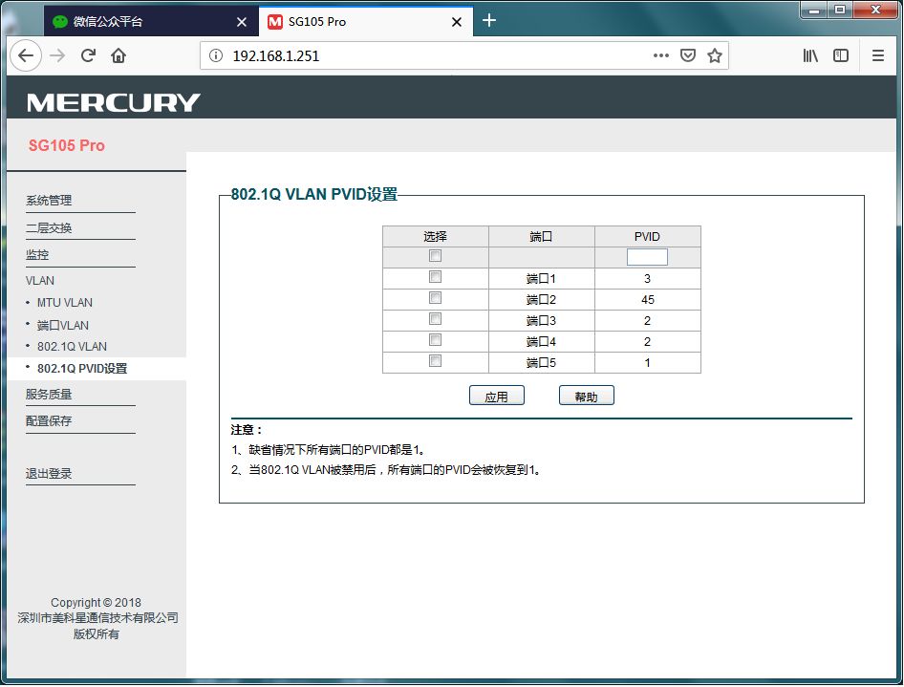904x687 pixels.
Task: Select 802.1Q PVID设置 in sidebar
Action: 82,369
